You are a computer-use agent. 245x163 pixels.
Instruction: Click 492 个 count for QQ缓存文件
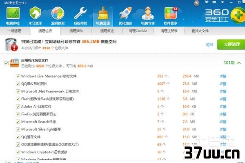coord(163,137)
